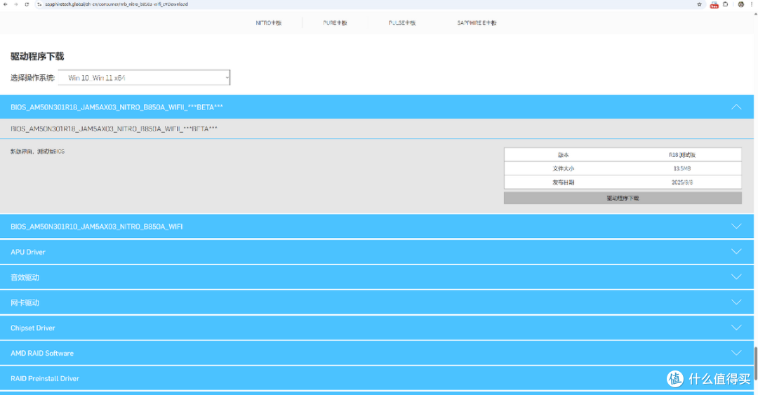Open the PURE motherboard tab
758x395 pixels.
click(335, 22)
